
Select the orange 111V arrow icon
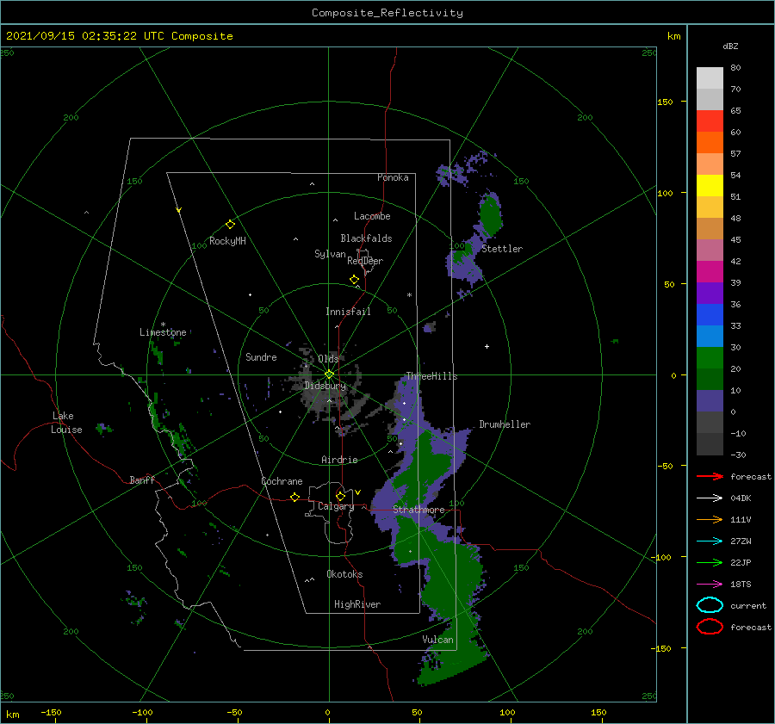tap(710, 519)
